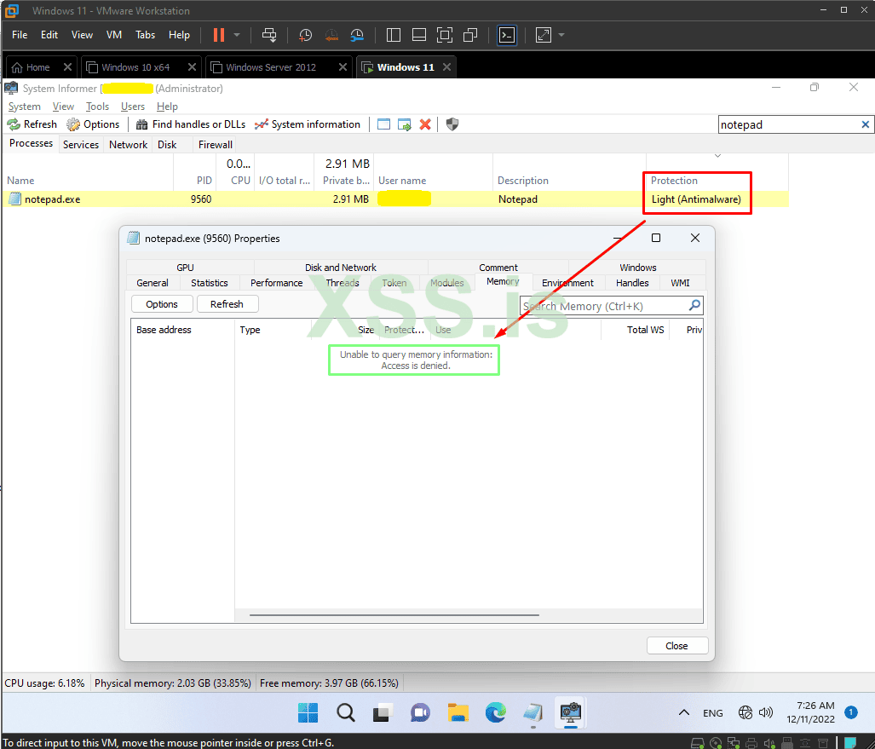Click Refresh in the System Informer toolbar
Image resolution: width=875 pixels, height=749 pixels.
32,124
